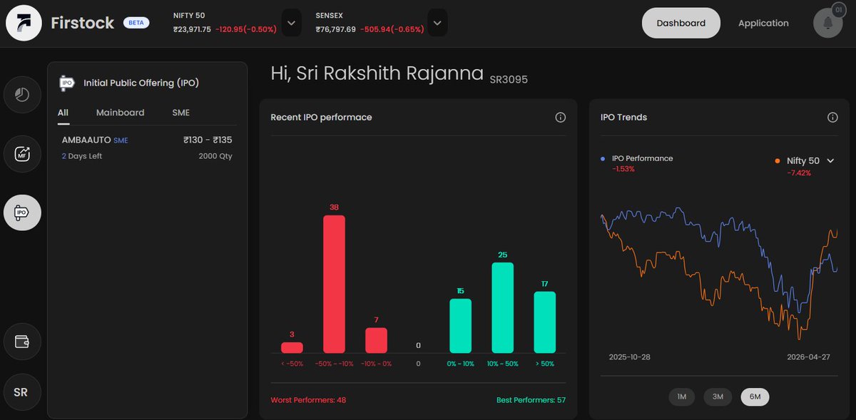Click the < -50% bar with 3

(292, 347)
